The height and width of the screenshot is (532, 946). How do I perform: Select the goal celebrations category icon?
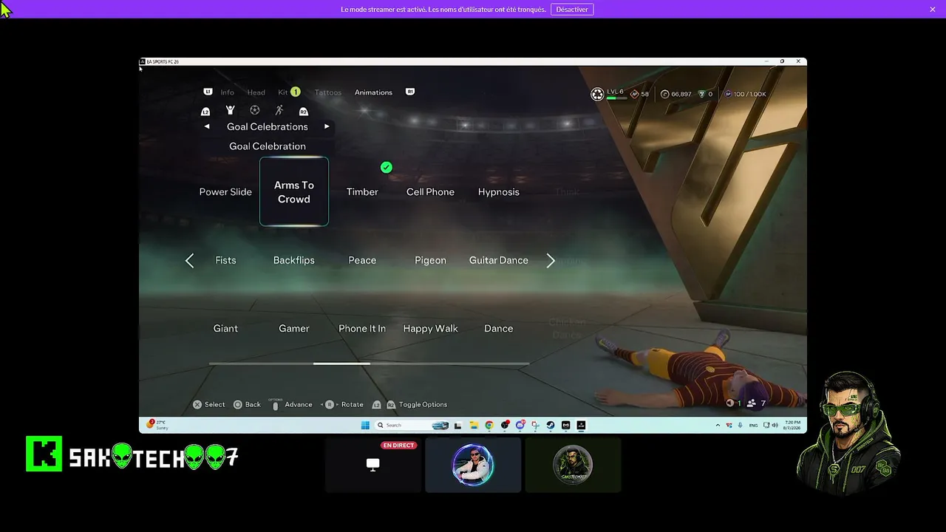pos(230,111)
